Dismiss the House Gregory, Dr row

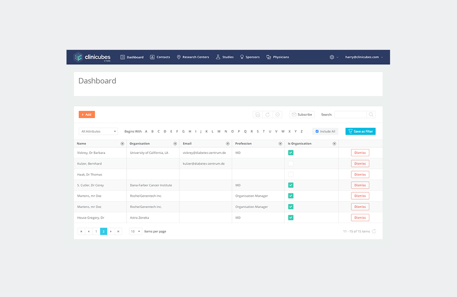click(x=360, y=218)
